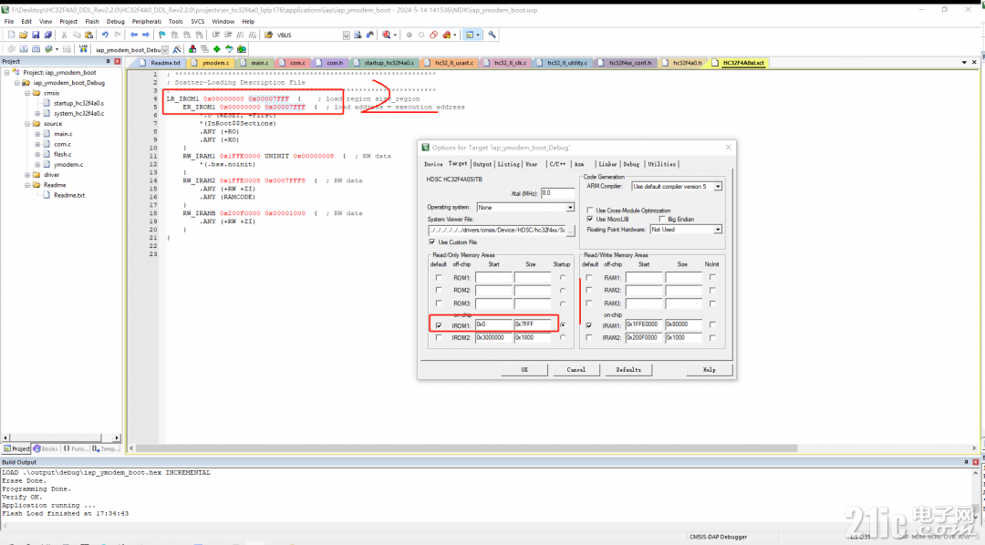The height and width of the screenshot is (545, 985).
Task: Collapse the cmsis folder in project tree
Action: click(x=27, y=93)
